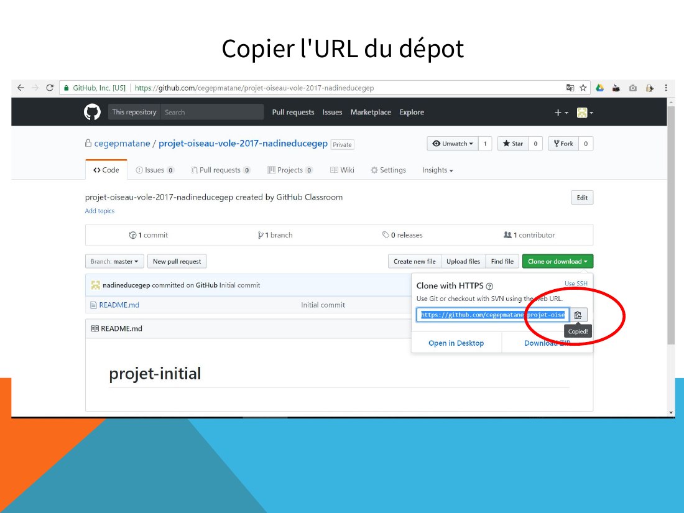Viewport: 684px width, 513px height.
Task: Click Upload files button
Action: coord(463,261)
